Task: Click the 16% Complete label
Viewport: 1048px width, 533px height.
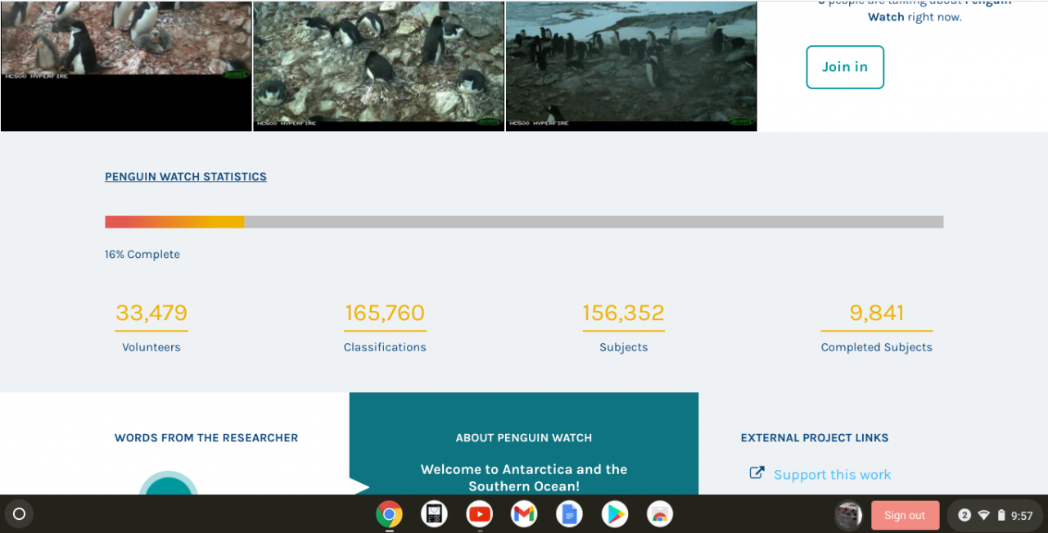Action: (142, 255)
